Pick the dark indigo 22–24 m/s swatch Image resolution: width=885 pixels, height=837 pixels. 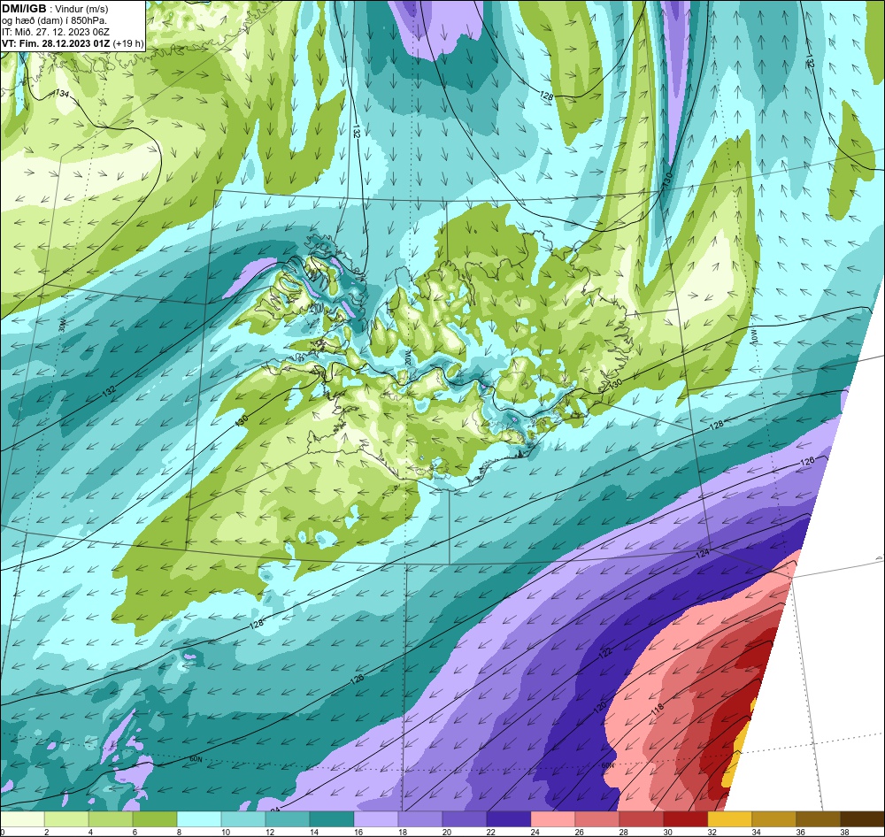click(509, 819)
